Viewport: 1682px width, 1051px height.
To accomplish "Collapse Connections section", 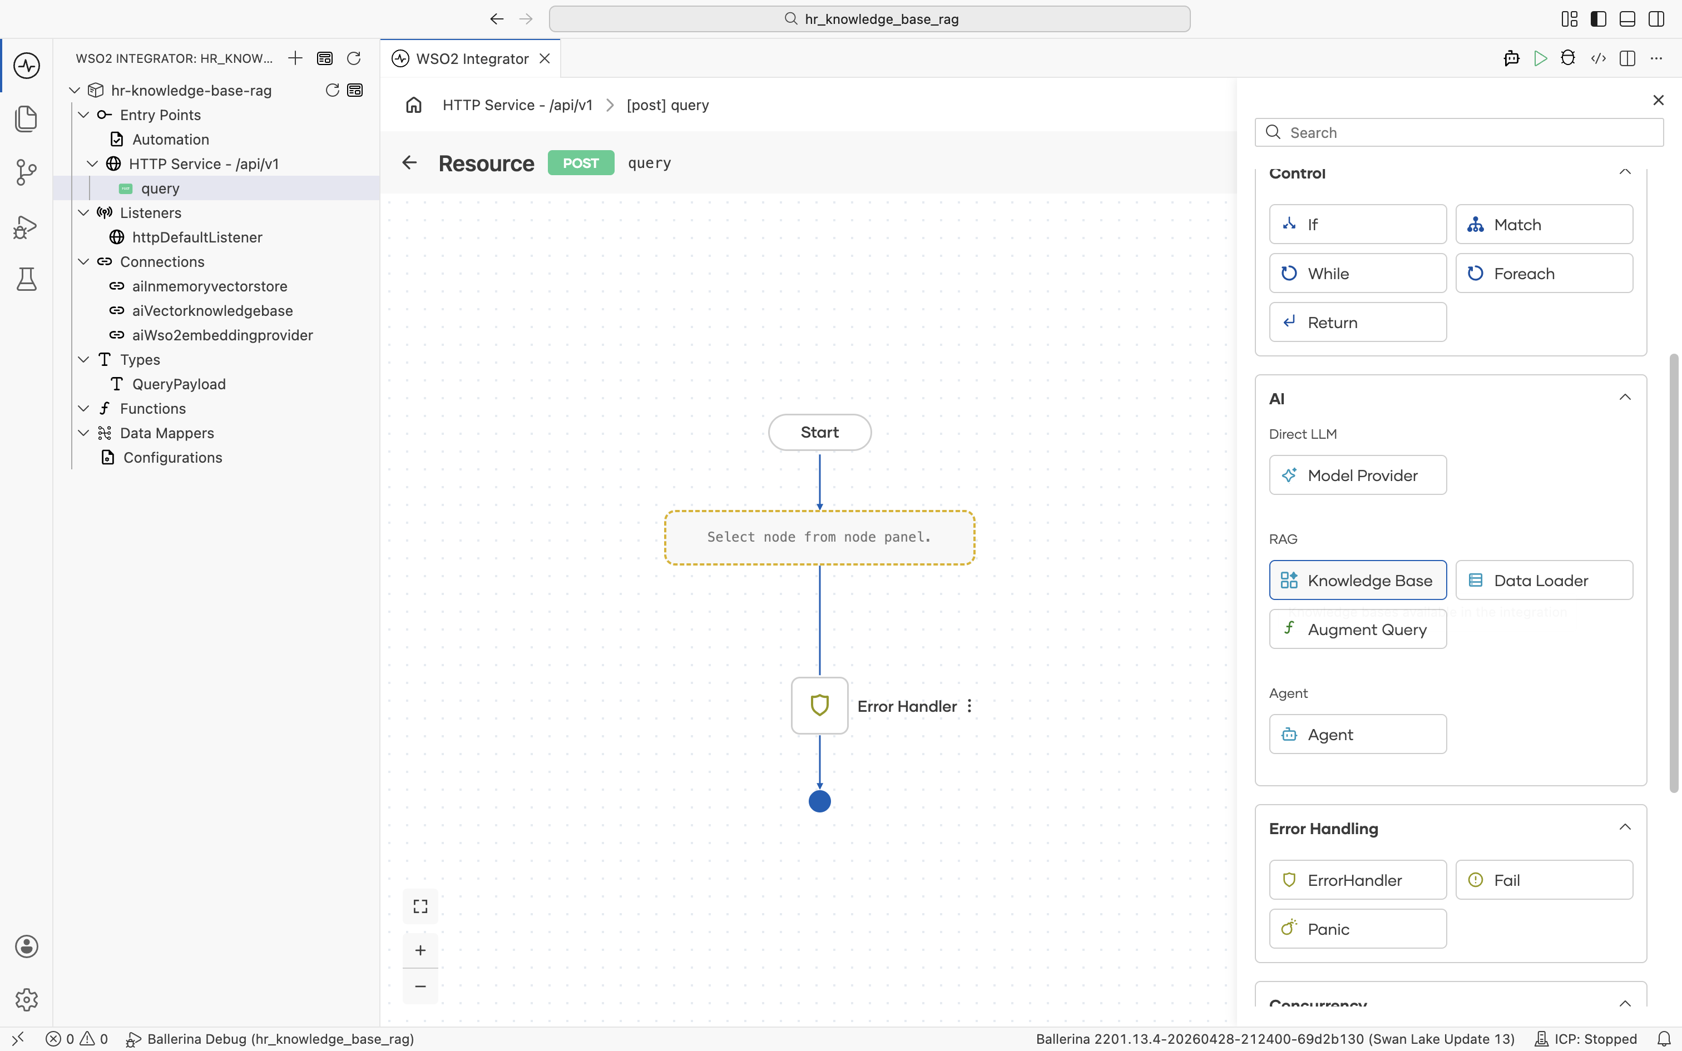I will pos(83,262).
